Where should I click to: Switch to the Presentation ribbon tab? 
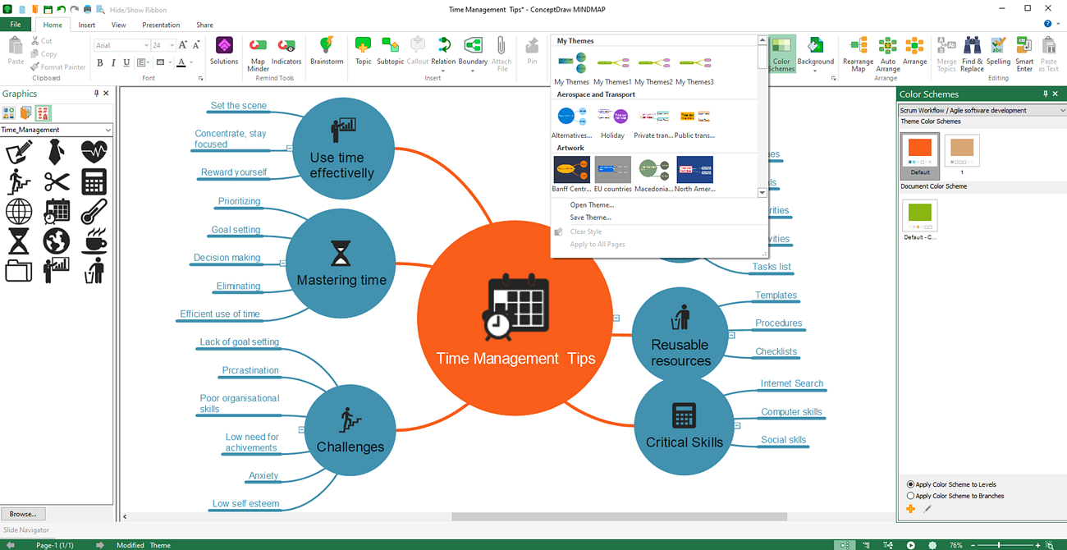(161, 25)
